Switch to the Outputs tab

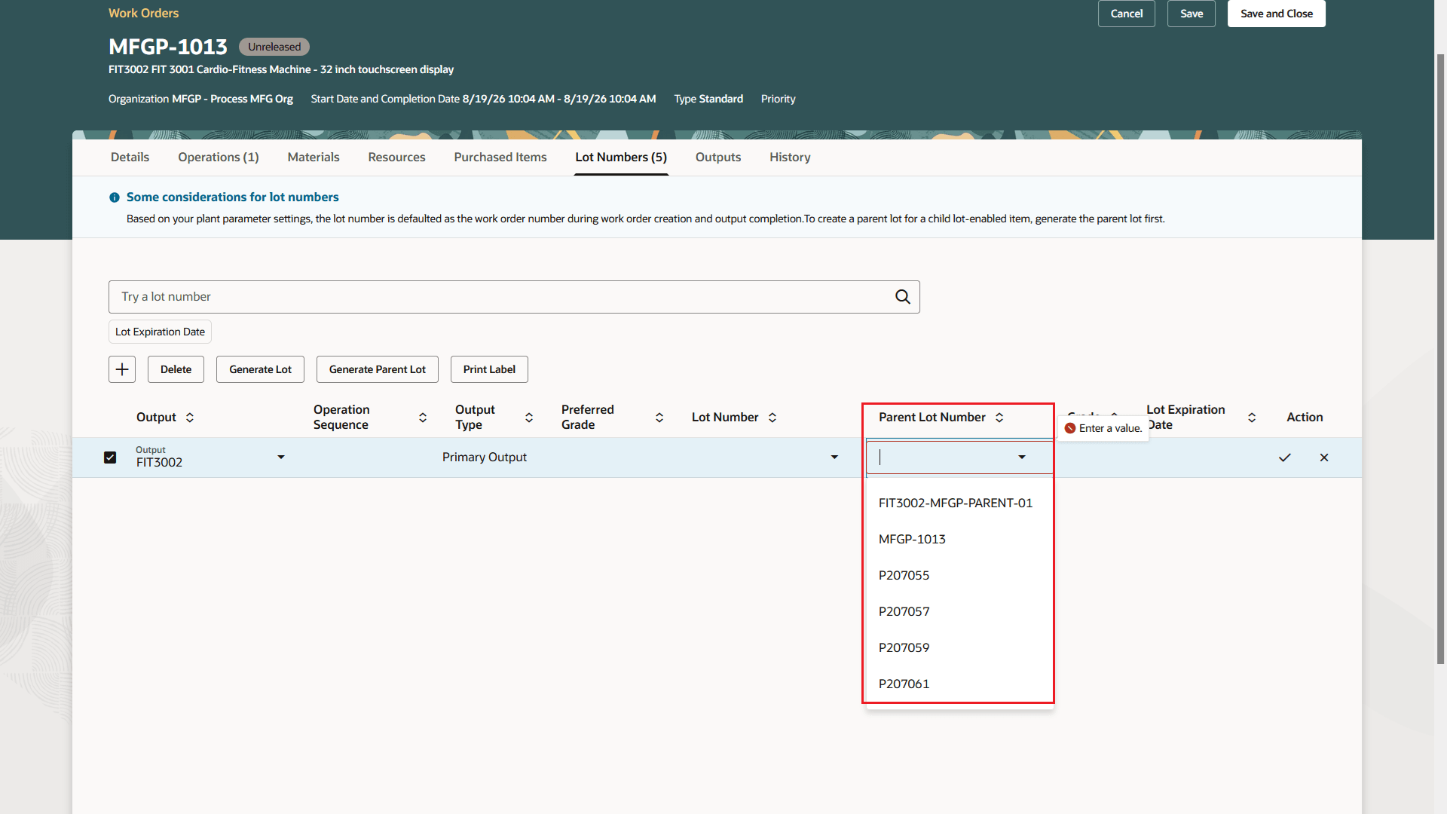(x=718, y=157)
